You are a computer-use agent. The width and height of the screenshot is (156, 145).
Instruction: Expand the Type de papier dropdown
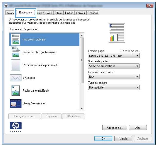point(114,87)
